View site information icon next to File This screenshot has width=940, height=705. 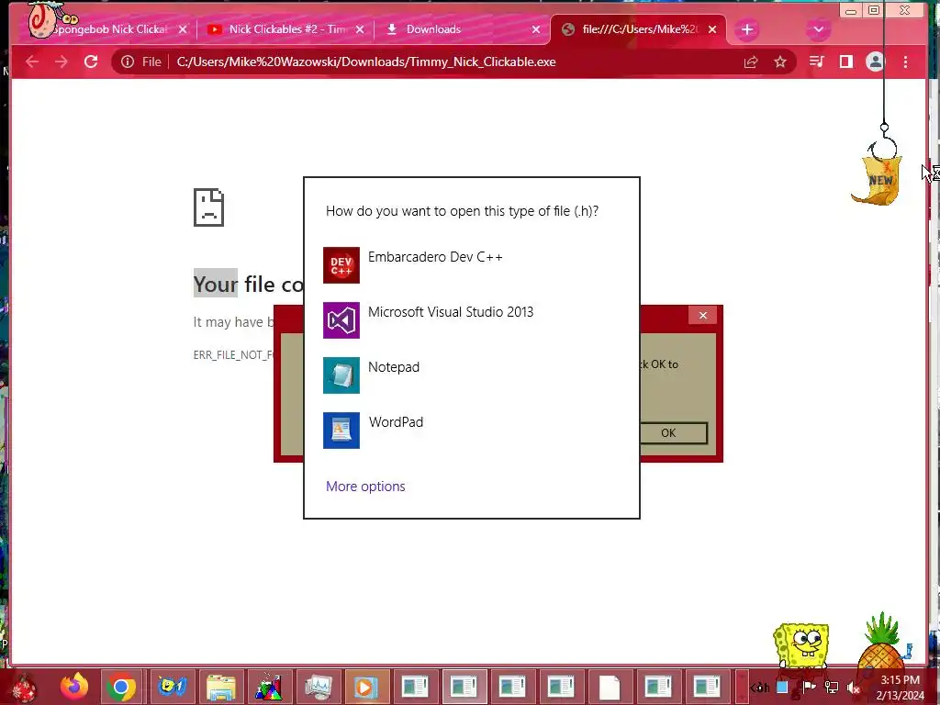pos(128,62)
